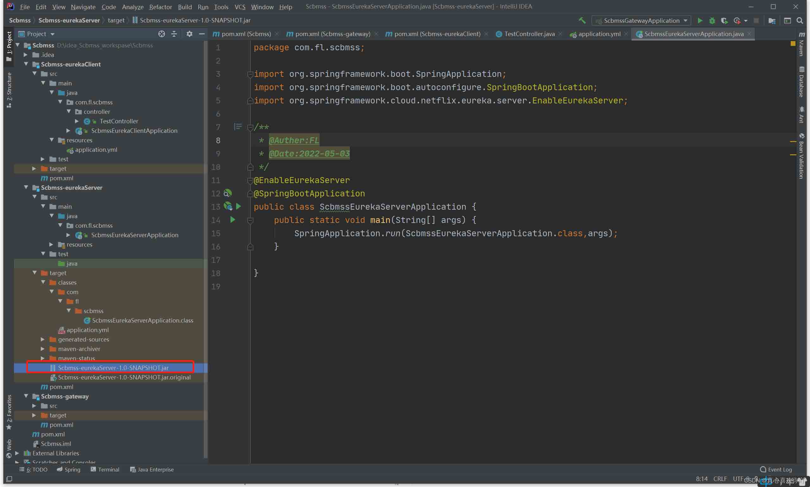Click target in the navigation breadcrumb
The width and height of the screenshot is (810, 487).
point(116,20)
